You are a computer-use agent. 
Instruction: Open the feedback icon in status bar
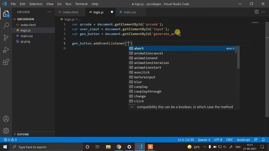coord(256,140)
